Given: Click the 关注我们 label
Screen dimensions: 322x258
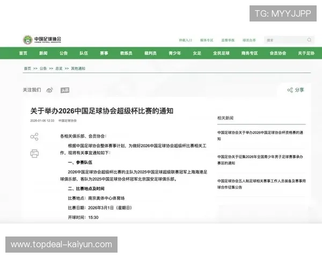Looking at the screenshot, I should [x=32, y=90].
